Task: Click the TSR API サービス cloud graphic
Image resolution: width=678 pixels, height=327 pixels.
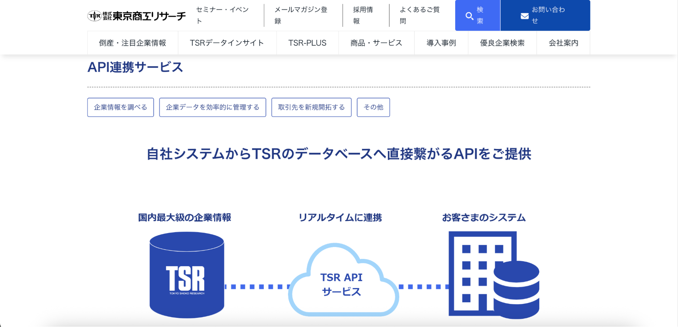Action: [x=343, y=280]
